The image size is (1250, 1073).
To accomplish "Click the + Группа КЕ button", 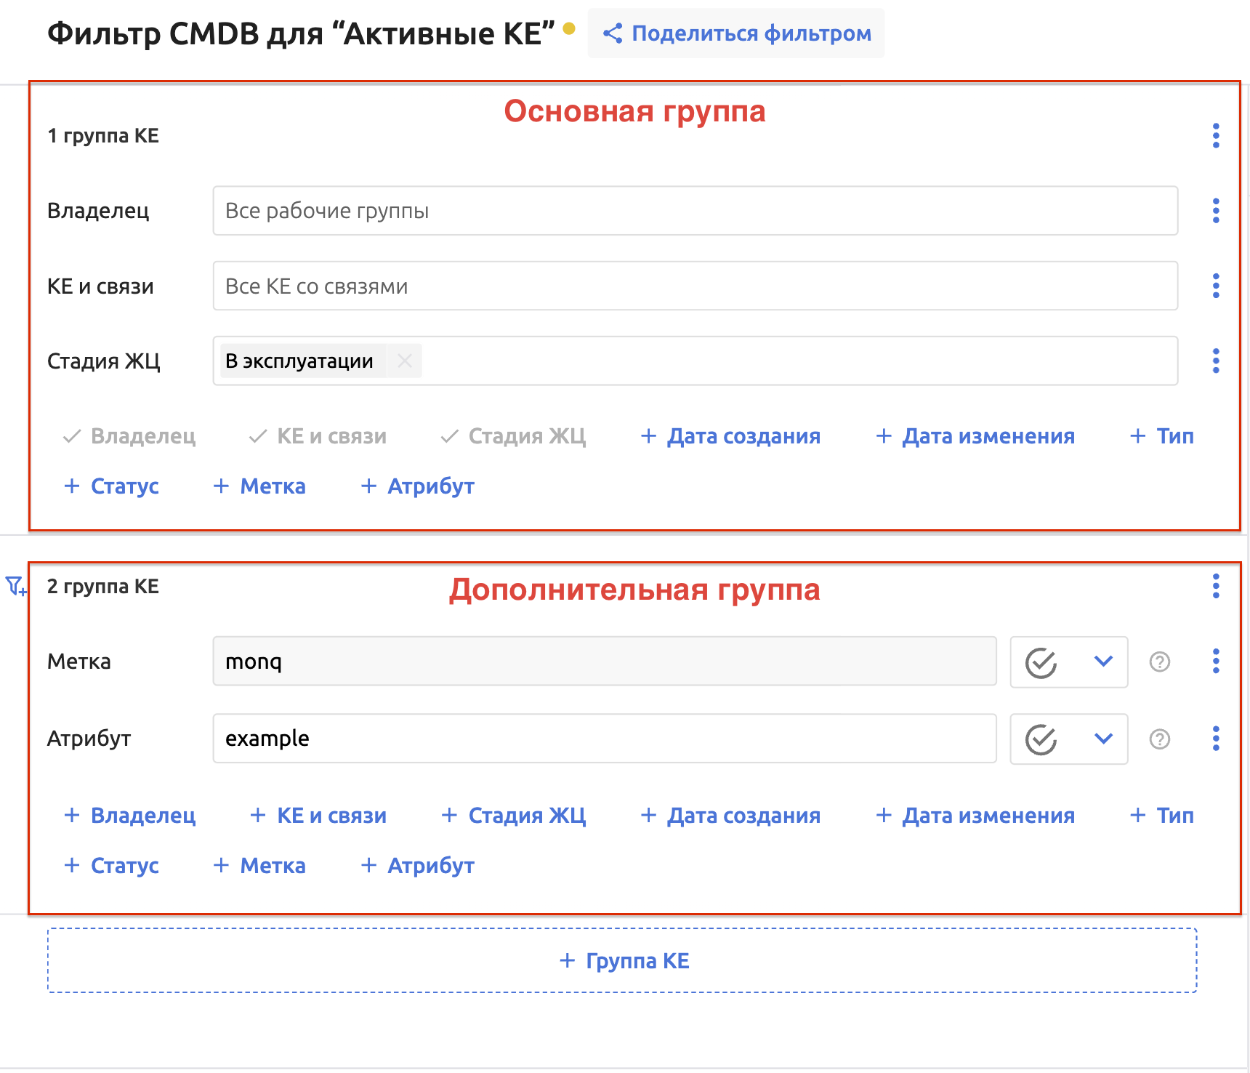I will [x=622, y=960].
